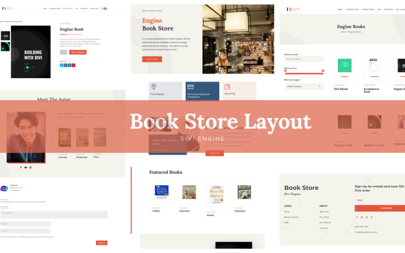Screen dimensions: 405x253
Task: Click the Engine logo on the product page
Action: pos(7,8)
